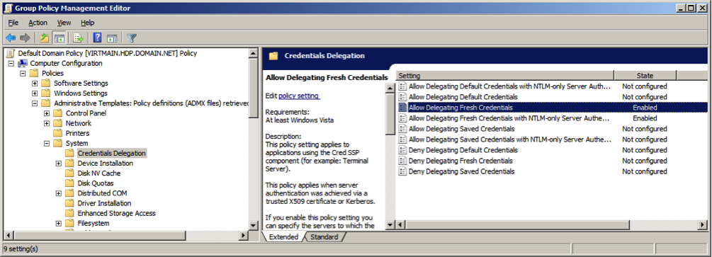
Task: Open the Help question-mark toolbar icon
Action: (x=97, y=38)
